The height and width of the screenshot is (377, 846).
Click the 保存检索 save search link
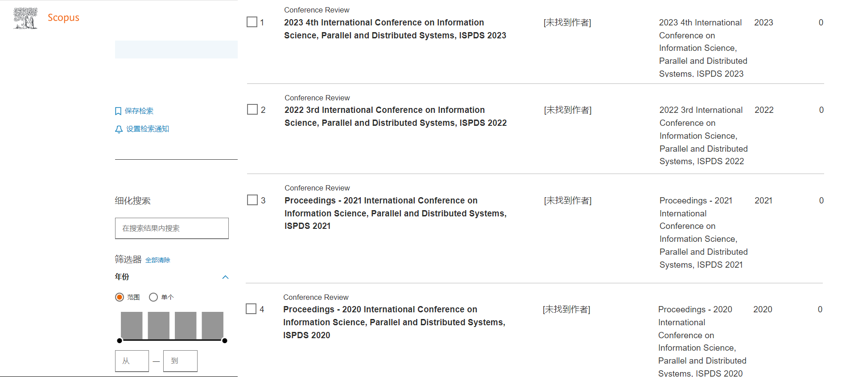[x=139, y=111]
